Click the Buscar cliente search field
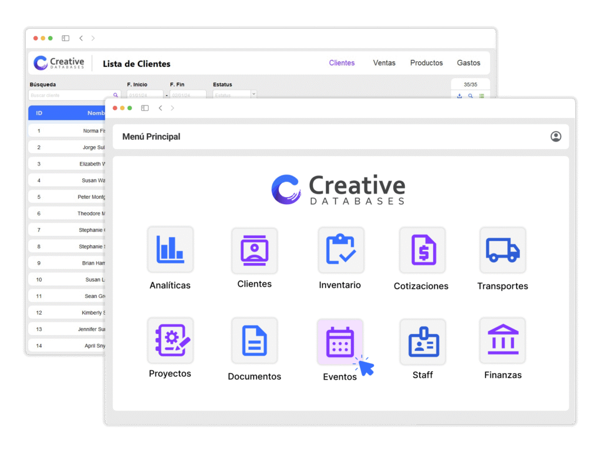This screenshot has height=453, width=601. [x=69, y=95]
